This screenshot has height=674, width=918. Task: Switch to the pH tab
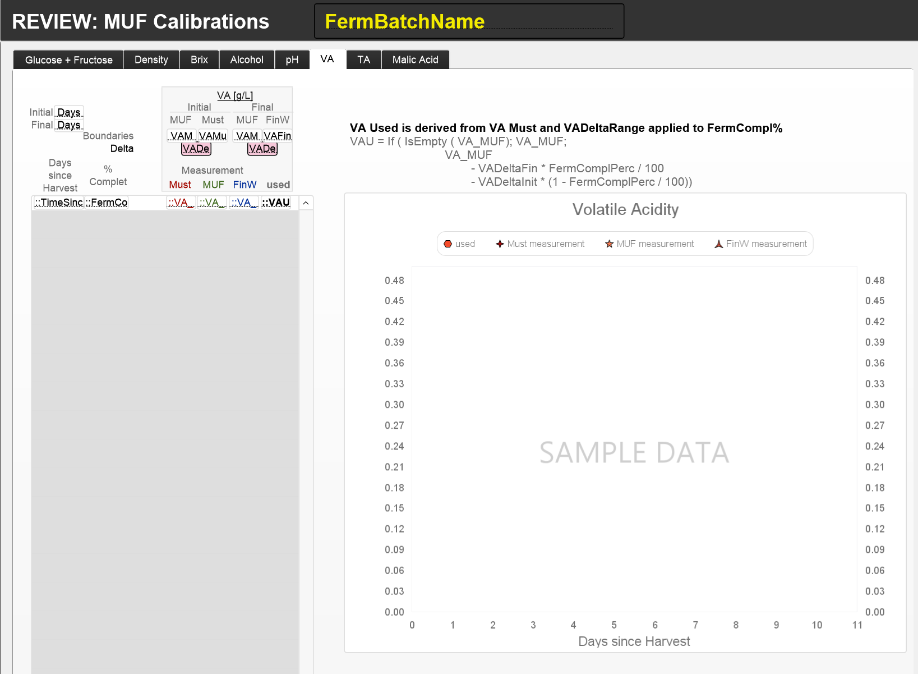[x=292, y=60]
